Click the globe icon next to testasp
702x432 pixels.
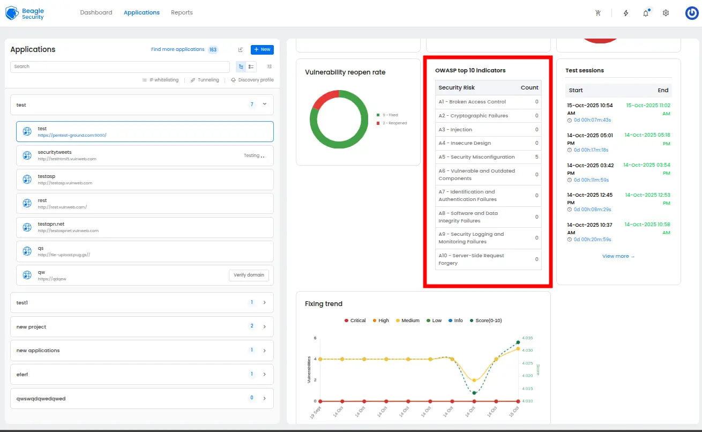click(27, 178)
